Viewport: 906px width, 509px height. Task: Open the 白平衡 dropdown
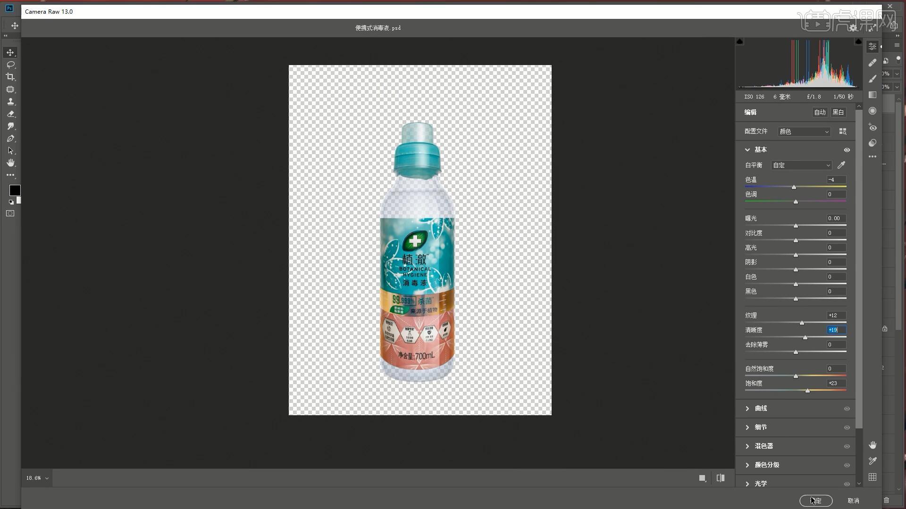[801, 165]
